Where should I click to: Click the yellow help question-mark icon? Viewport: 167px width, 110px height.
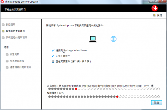click(154, 15)
